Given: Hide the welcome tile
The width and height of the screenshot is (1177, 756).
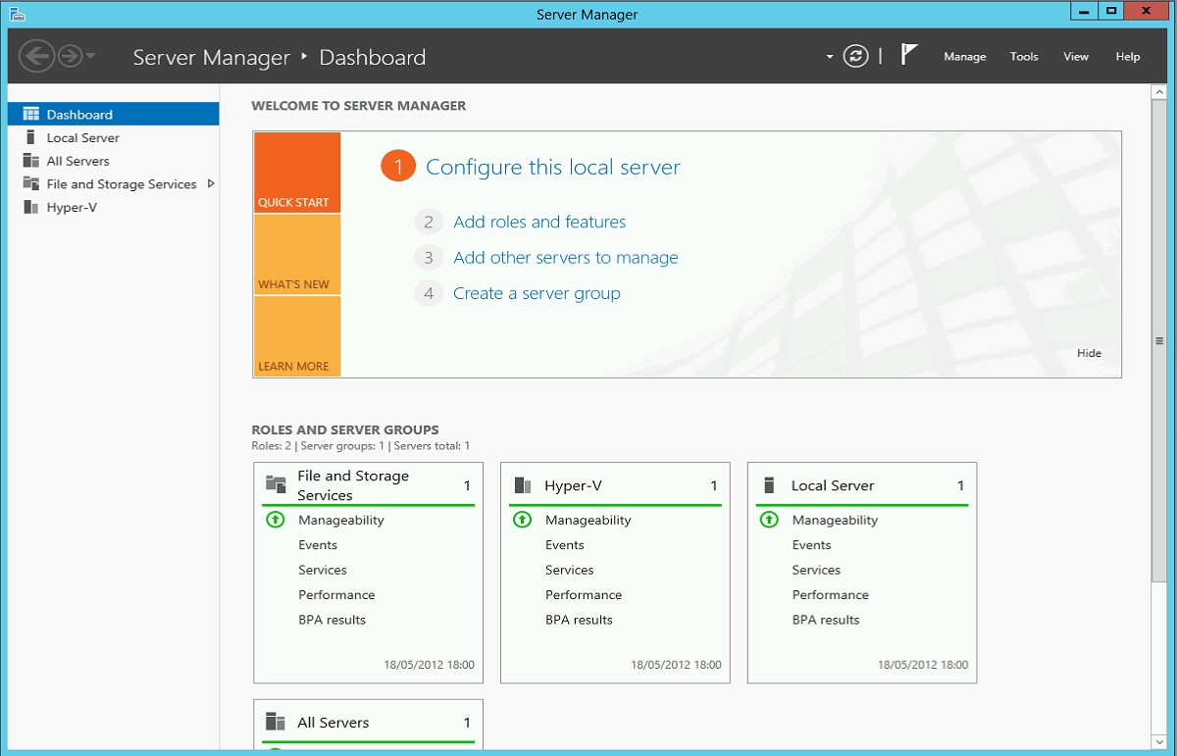Looking at the screenshot, I should pos(1089,353).
